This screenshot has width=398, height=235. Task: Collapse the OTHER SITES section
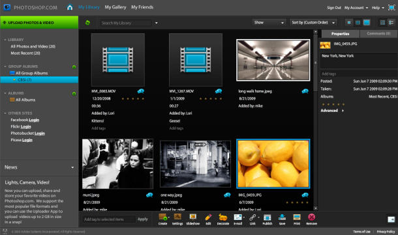(5, 113)
